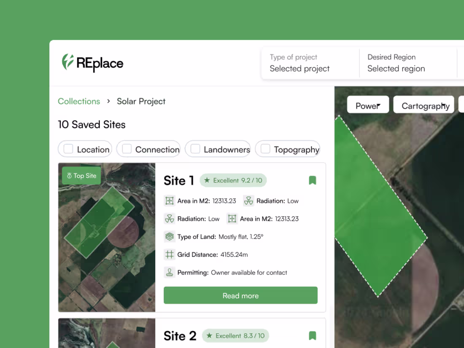
Task: Click the Area in M2 icon on Site 1
Action: 170,201
